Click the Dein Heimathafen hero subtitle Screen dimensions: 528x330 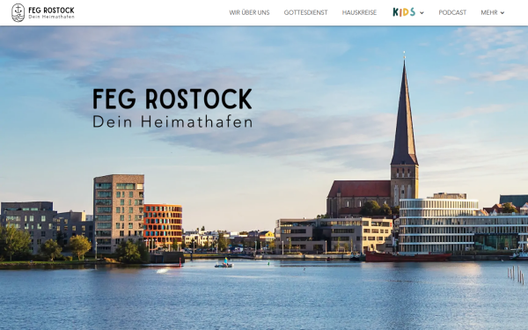(x=172, y=121)
